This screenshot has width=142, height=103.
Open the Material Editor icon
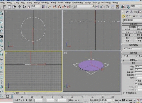click(x=123, y=7)
